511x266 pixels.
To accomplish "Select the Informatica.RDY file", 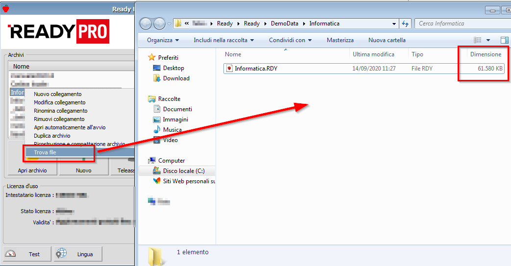I will (364, 69).
